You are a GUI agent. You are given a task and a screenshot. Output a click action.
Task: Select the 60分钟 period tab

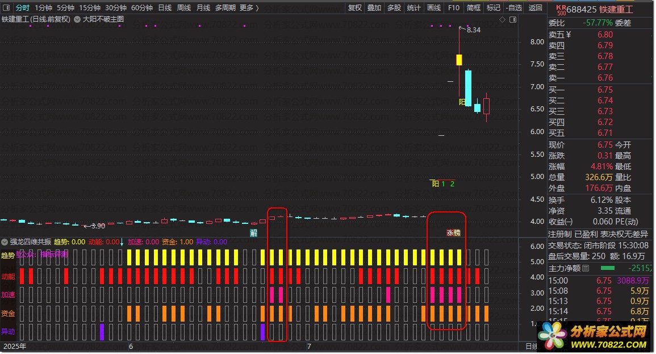pyautogui.click(x=142, y=7)
